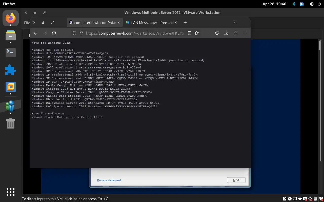The height and width of the screenshot is (202, 324).
Task: Open the clock showing Apr 28 19:46
Action: [x=274, y=4]
